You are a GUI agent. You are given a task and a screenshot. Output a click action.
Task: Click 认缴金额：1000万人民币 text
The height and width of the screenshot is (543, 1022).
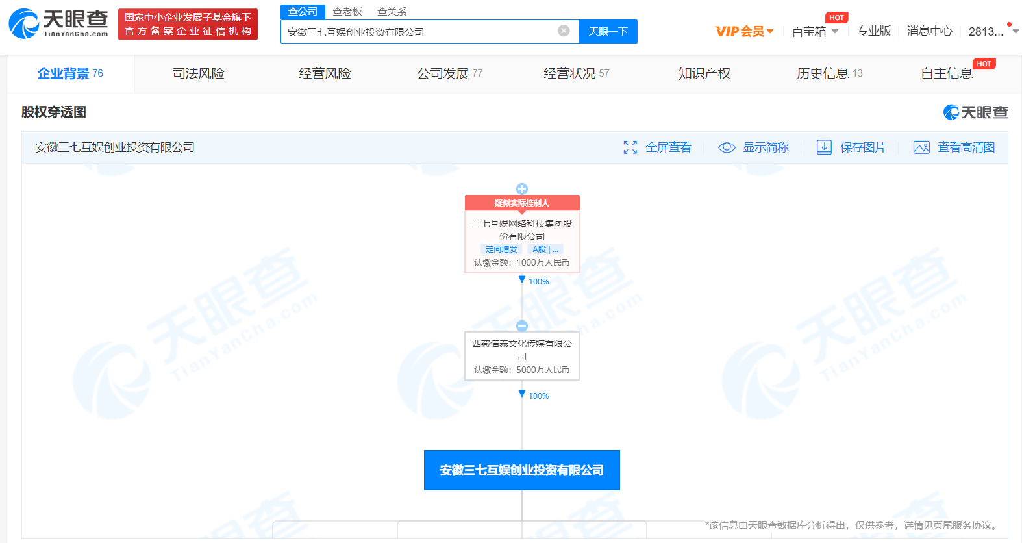(522, 262)
